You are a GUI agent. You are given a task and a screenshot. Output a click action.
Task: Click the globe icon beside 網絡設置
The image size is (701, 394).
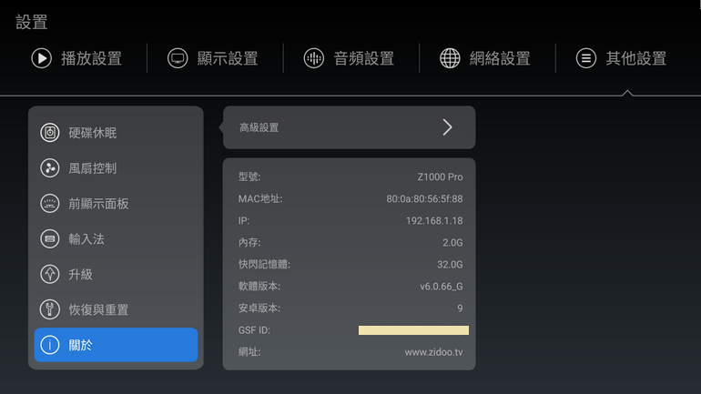pos(450,58)
